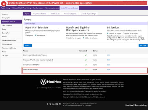Choose Visible for all payers
The width and height of the screenshot is (148, 110).
(67, 38)
